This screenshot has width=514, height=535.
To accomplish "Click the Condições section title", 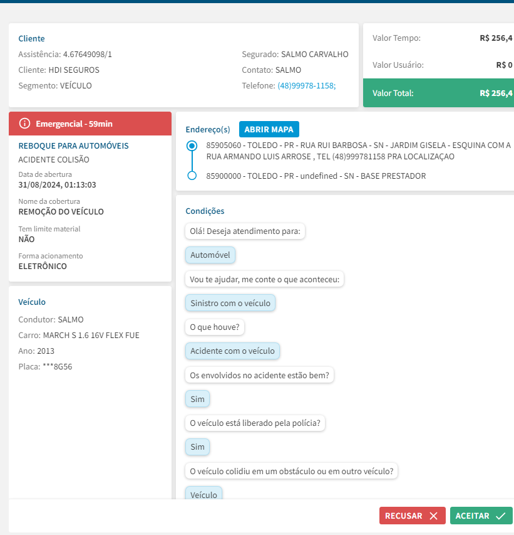I will [x=205, y=211].
